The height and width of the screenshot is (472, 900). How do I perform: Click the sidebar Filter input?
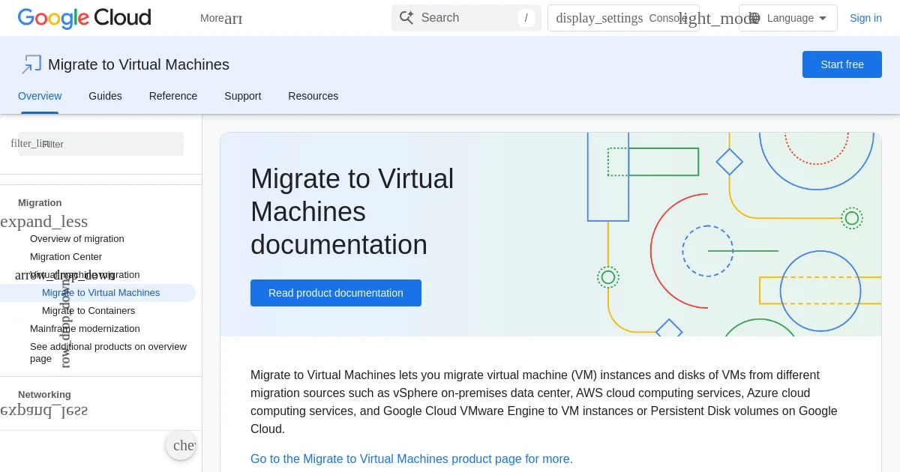(100, 144)
